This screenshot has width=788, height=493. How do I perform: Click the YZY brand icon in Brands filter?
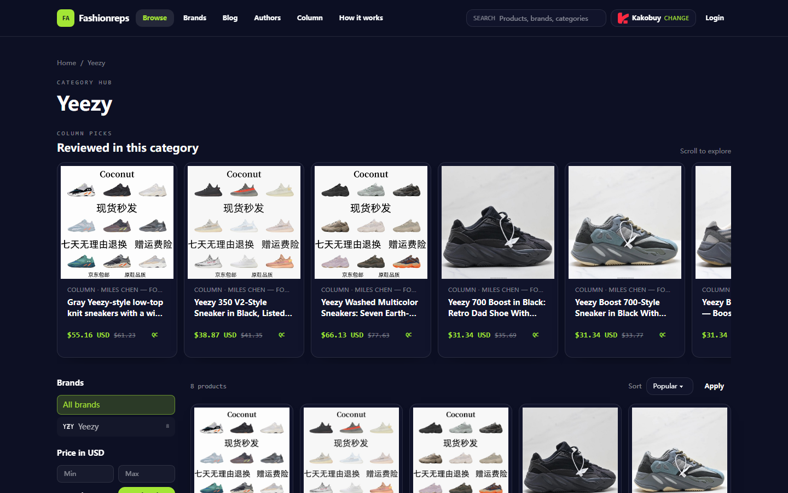coord(68,427)
